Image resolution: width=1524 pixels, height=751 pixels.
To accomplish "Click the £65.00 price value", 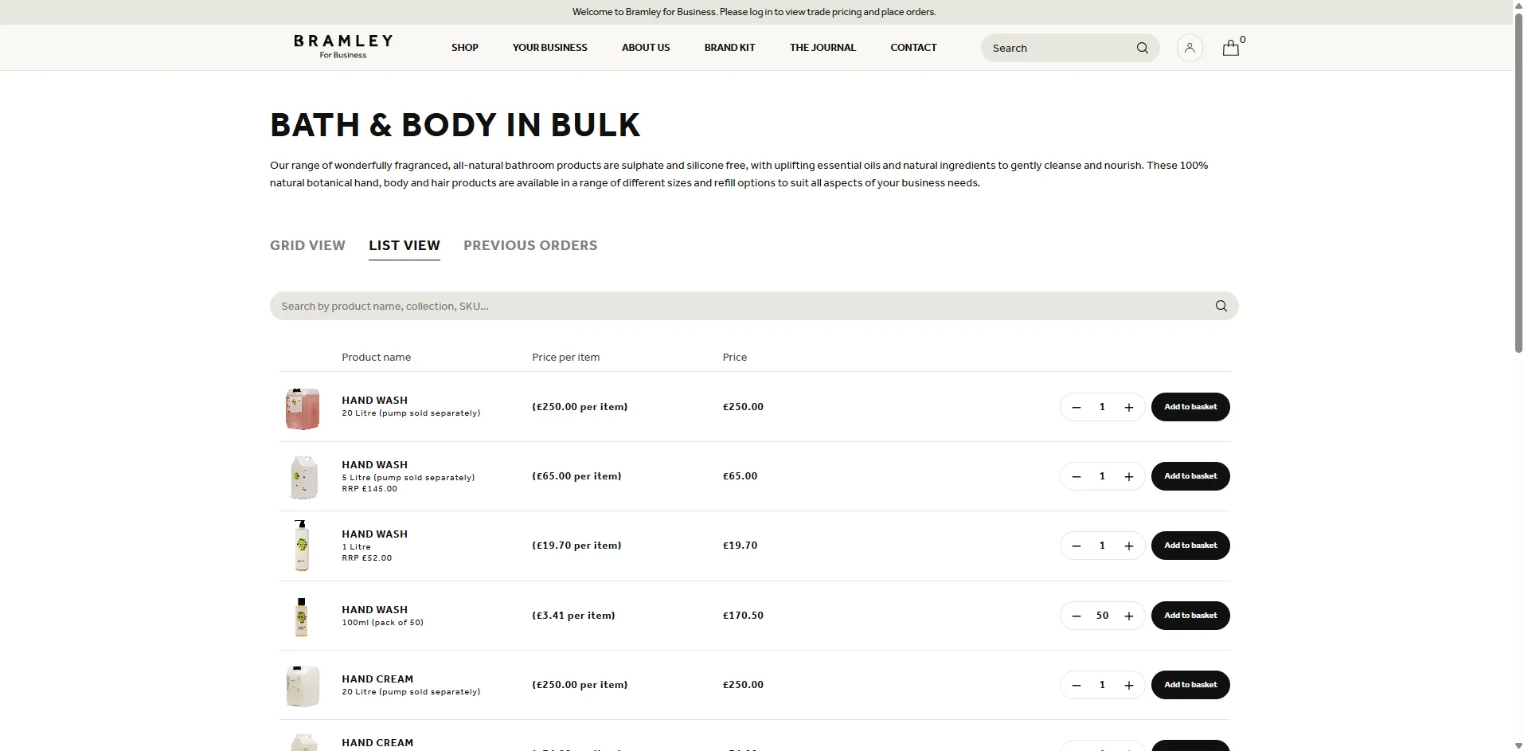I will (740, 476).
